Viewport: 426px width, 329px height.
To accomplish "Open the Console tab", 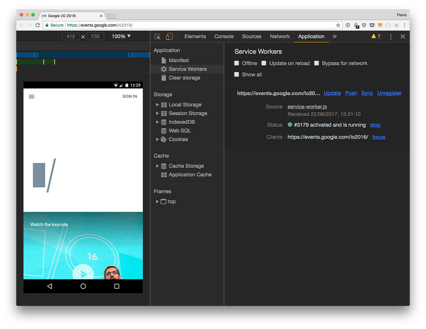I will point(224,36).
